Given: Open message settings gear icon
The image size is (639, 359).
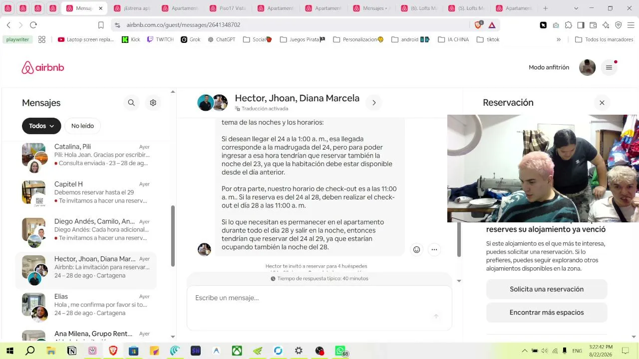Looking at the screenshot, I should pyautogui.click(x=153, y=103).
